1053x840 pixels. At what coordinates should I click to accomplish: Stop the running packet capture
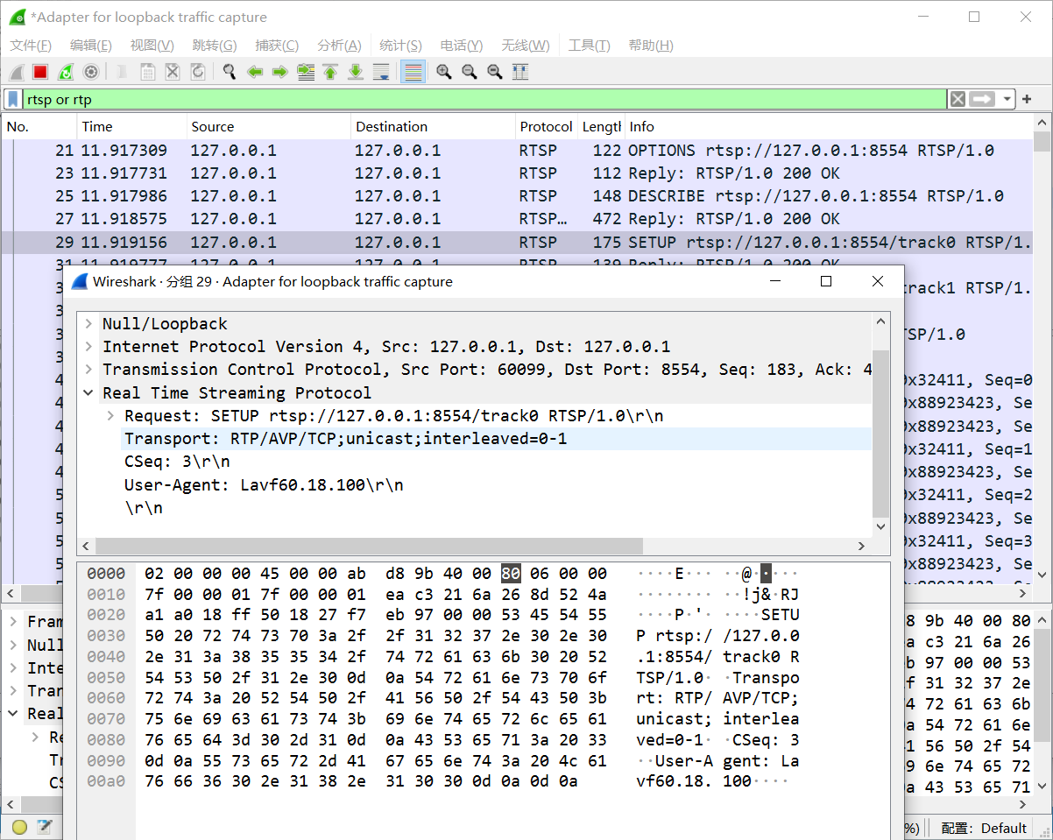[40, 72]
